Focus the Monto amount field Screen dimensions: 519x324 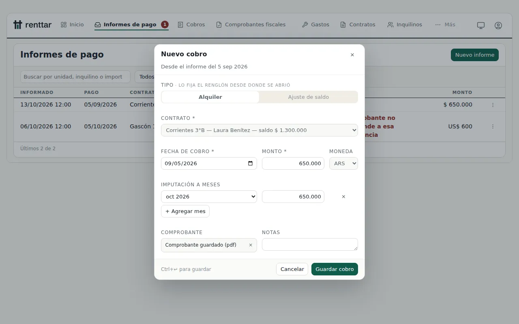point(293,163)
